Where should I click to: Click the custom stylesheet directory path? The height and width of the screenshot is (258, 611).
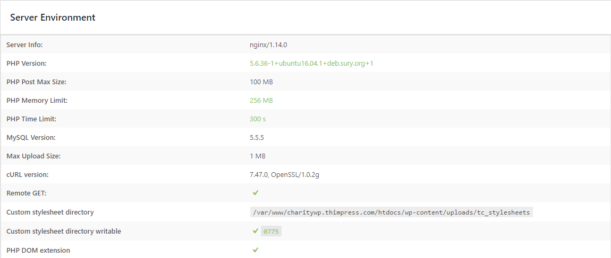click(x=391, y=212)
